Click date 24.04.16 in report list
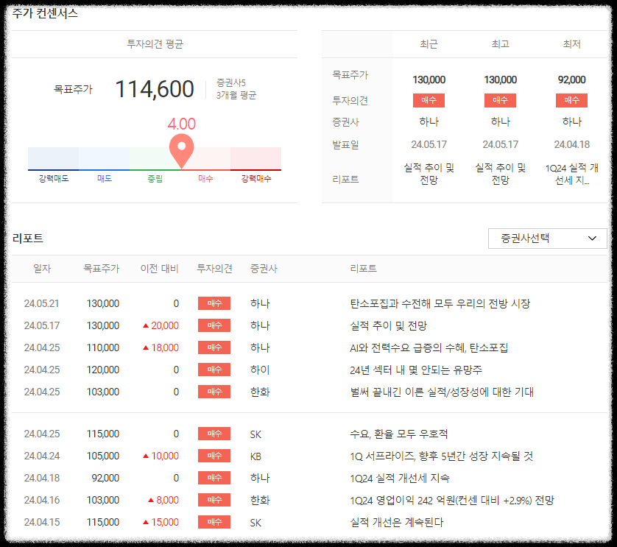The image size is (617, 547). click(x=42, y=500)
